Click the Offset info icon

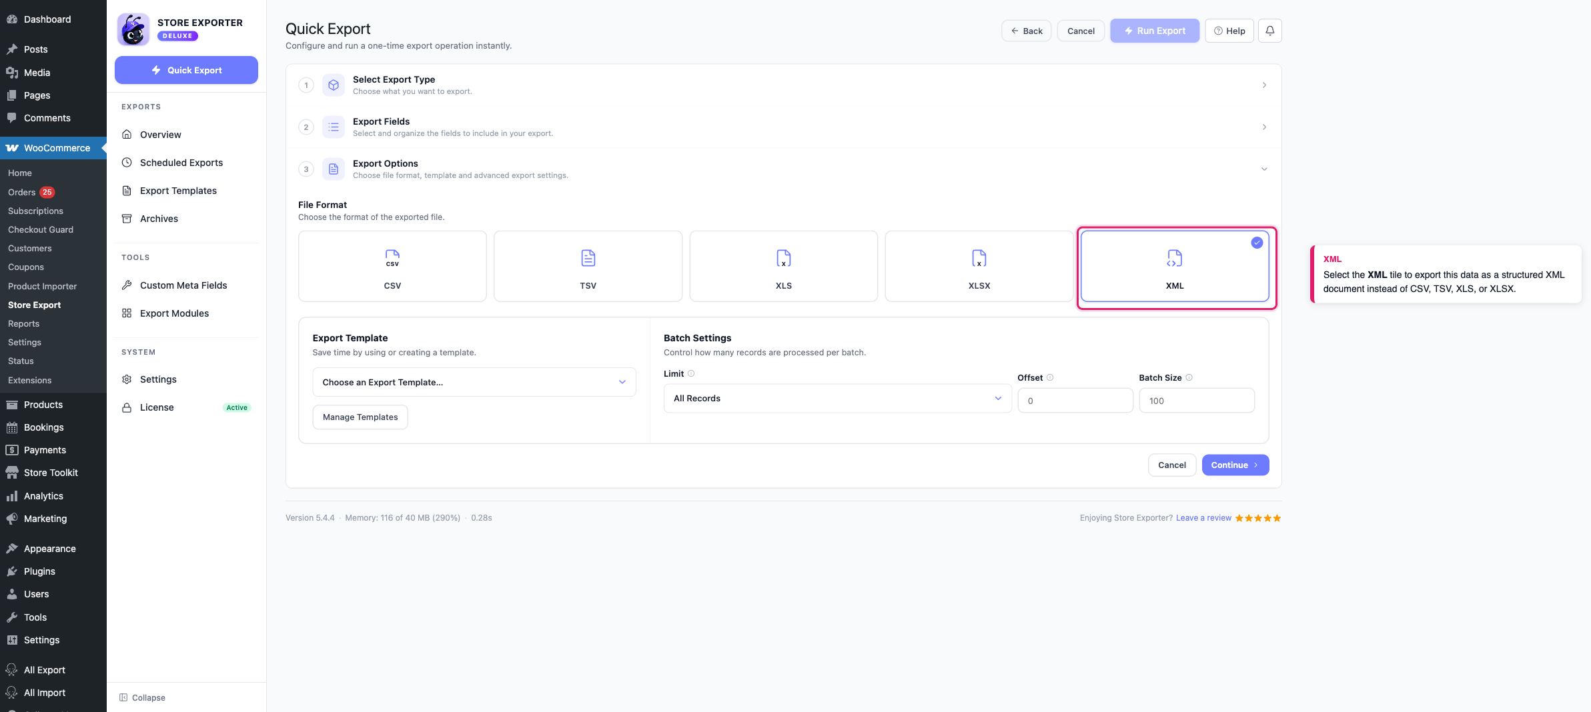click(x=1050, y=377)
